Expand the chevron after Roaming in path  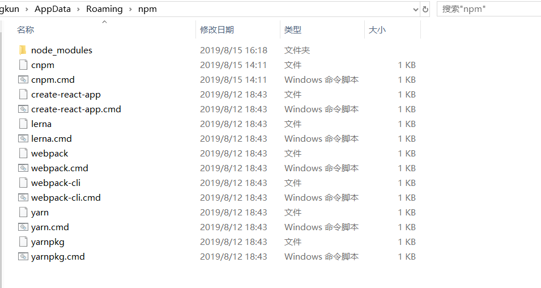(x=130, y=9)
